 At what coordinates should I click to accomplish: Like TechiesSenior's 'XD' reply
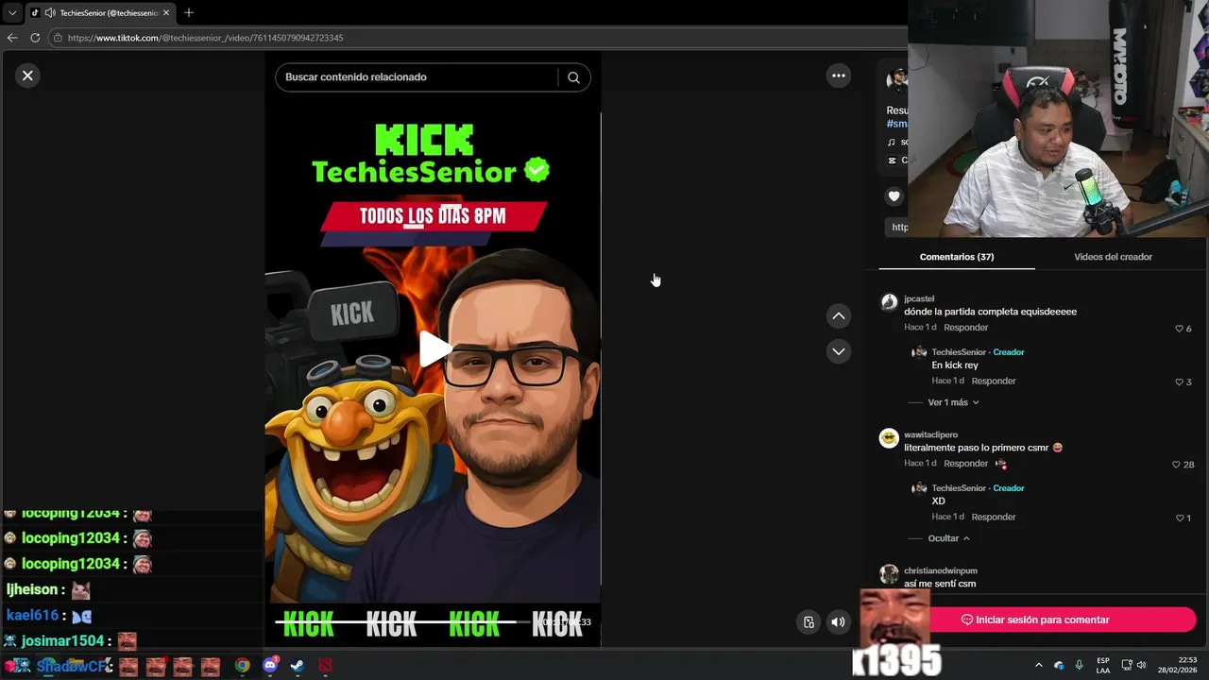[x=1179, y=518]
